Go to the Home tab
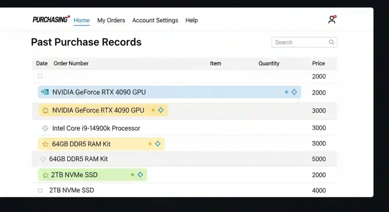389x212 pixels. coord(82,20)
